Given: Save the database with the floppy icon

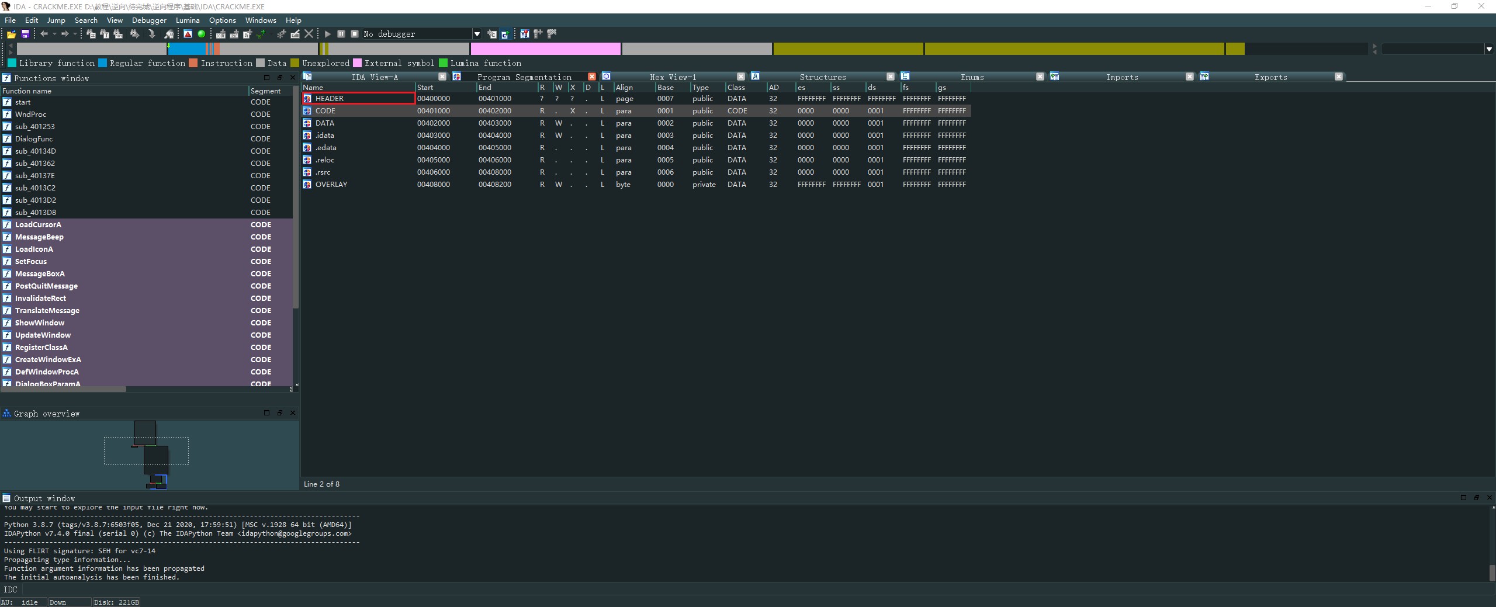Looking at the screenshot, I should tap(25, 34).
